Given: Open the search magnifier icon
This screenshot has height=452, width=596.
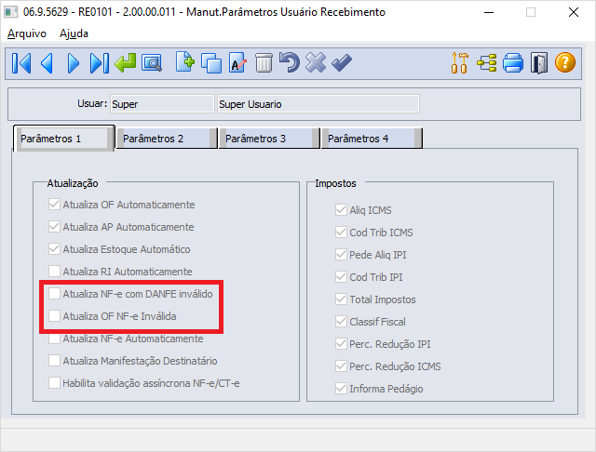Looking at the screenshot, I should (x=152, y=63).
